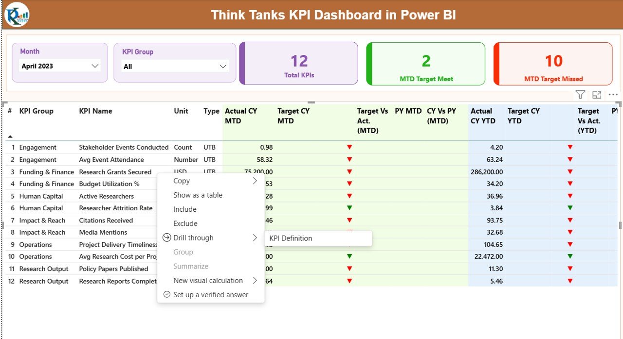Choose Exclude in the context menu

[x=185, y=223]
